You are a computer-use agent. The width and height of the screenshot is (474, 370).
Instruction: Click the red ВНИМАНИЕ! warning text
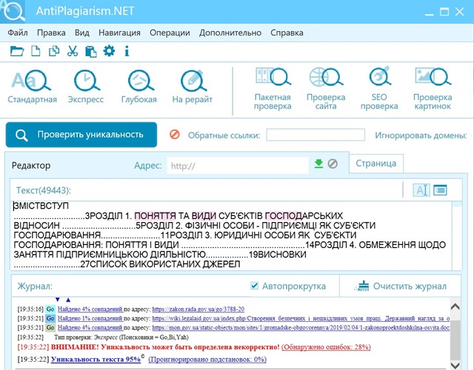(x=165, y=347)
